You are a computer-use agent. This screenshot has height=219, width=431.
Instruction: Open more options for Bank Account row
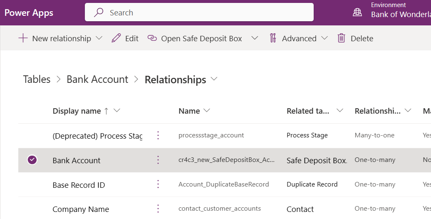[x=158, y=160]
